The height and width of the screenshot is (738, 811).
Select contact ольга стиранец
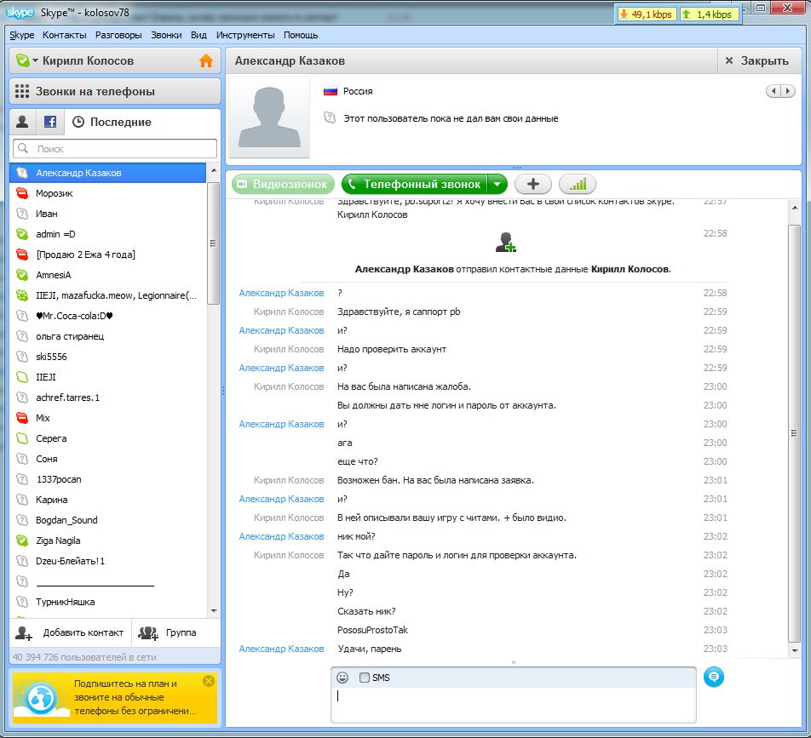[107, 336]
